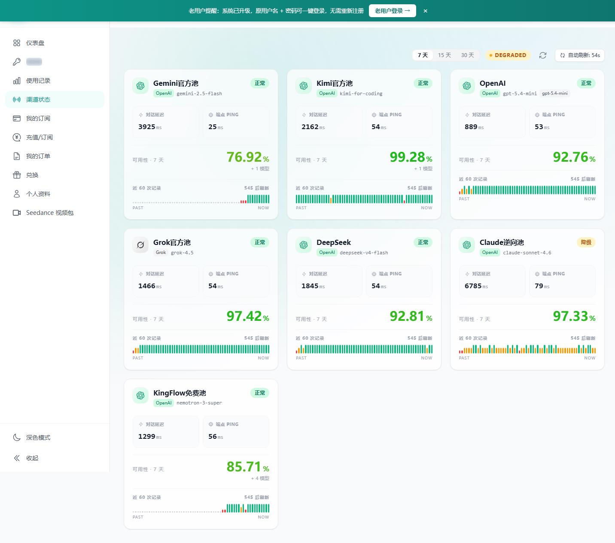Screen dimensions: 615x543
Task: Click the OpenAI card 60-record history bar
Action: 527,190
